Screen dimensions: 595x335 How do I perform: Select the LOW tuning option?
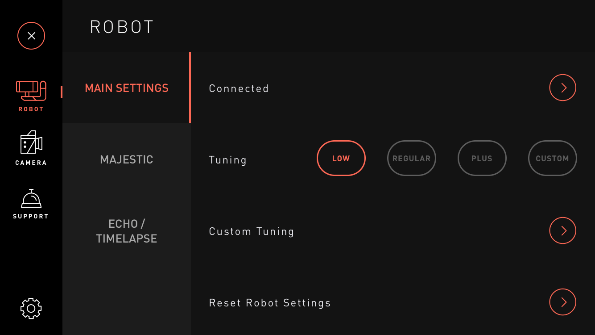point(341,158)
